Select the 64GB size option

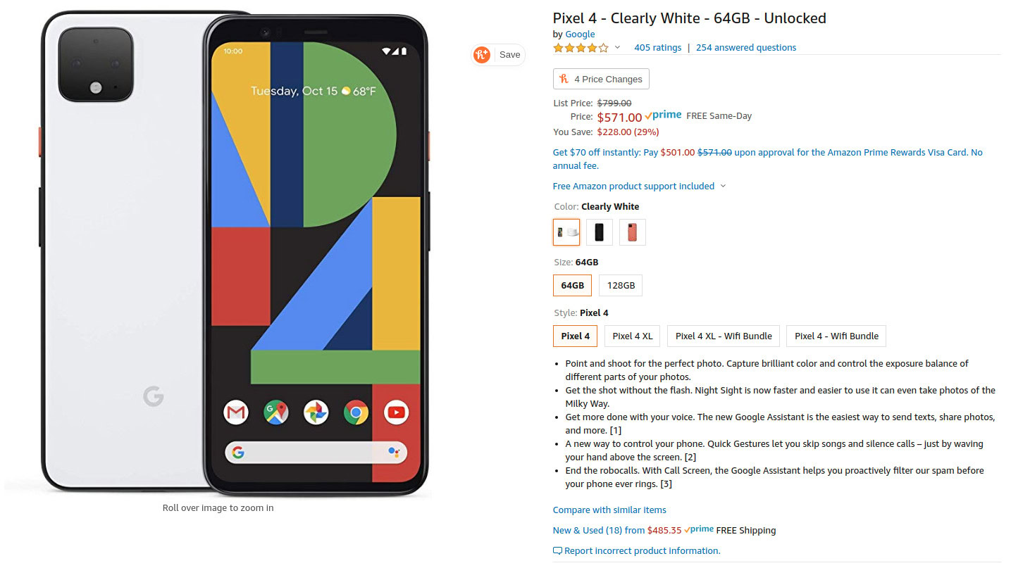tap(573, 286)
